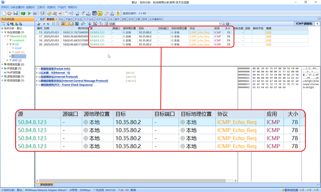The image size is (321, 192).
Task: Click the yellow warning triangle toolbar icon
Action: (x=118, y=13)
